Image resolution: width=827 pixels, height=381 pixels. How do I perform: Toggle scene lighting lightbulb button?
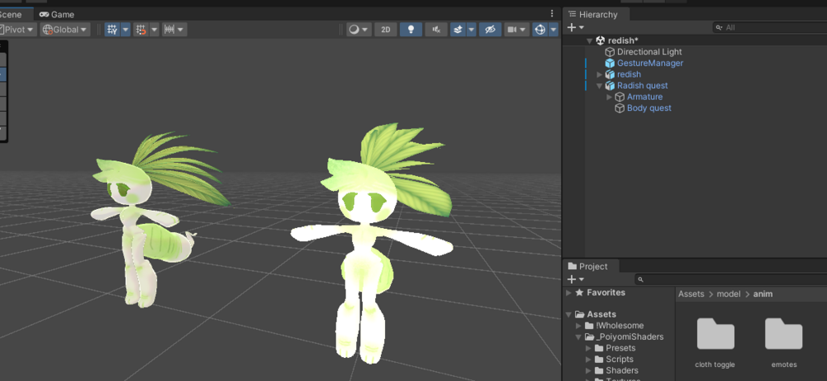pyautogui.click(x=411, y=30)
